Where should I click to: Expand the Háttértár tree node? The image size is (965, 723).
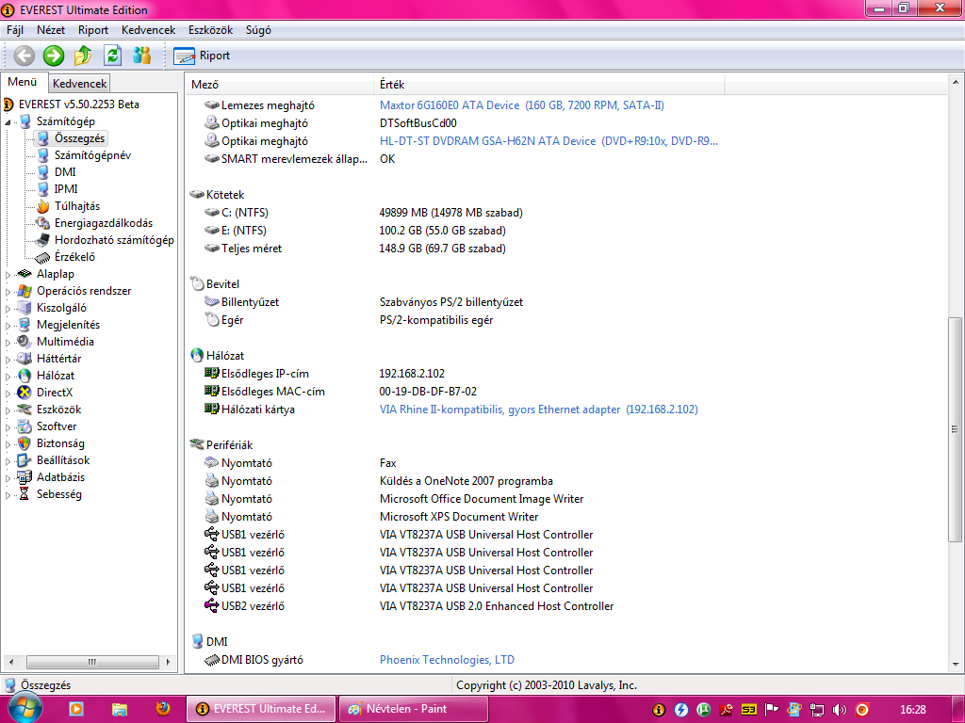pos(8,359)
